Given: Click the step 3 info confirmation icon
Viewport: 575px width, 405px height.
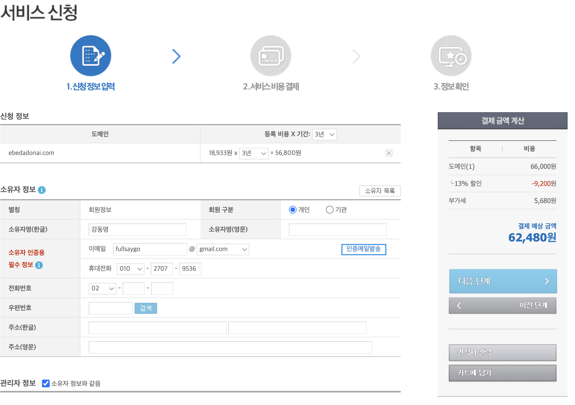Looking at the screenshot, I should click(451, 56).
